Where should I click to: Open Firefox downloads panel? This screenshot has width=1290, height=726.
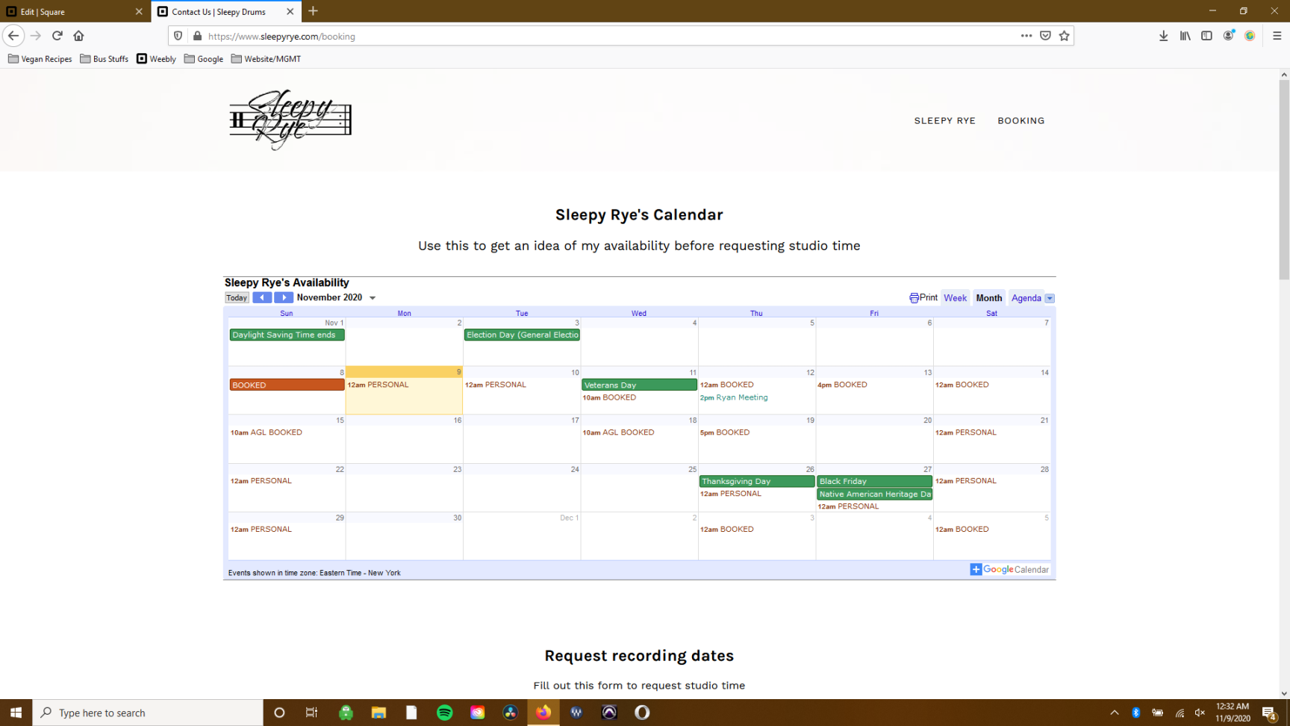point(1163,36)
